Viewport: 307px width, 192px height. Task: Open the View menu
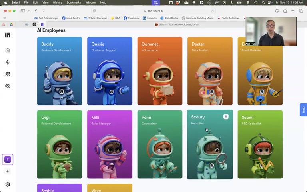click(46, 2)
